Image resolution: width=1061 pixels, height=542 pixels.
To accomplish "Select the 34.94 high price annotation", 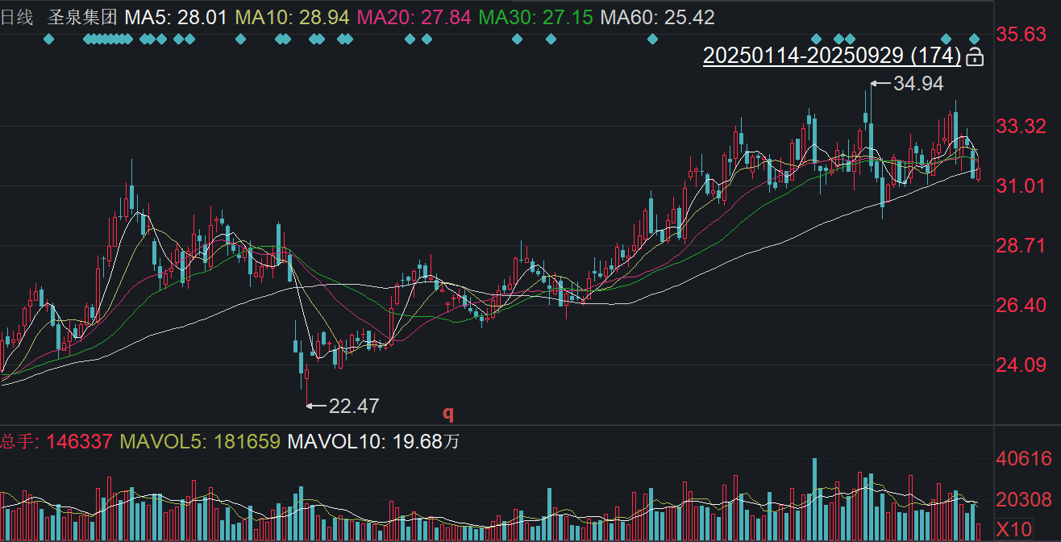I will [x=917, y=83].
